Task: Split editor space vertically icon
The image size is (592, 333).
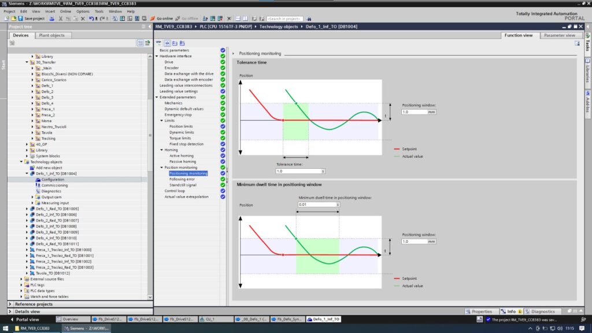Action: click(x=245, y=18)
